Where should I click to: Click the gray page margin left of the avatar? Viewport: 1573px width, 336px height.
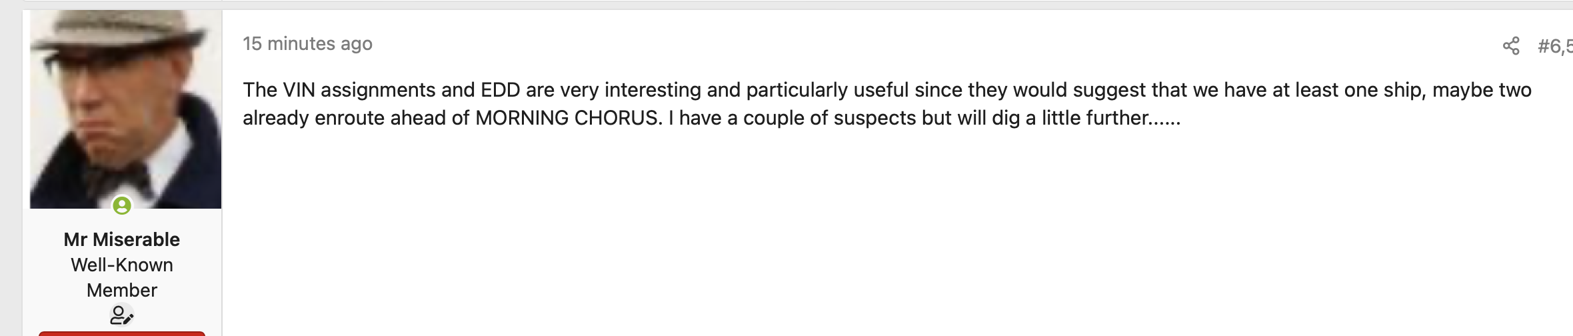[11, 167]
